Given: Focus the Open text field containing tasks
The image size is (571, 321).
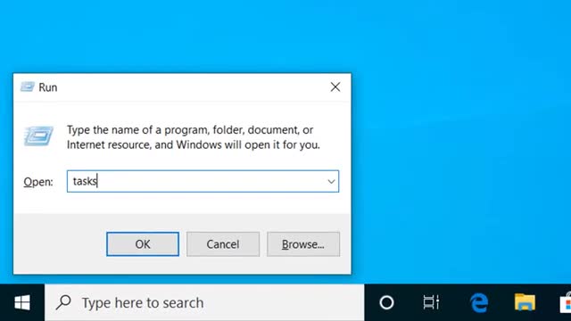Looking at the screenshot, I should (203, 181).
